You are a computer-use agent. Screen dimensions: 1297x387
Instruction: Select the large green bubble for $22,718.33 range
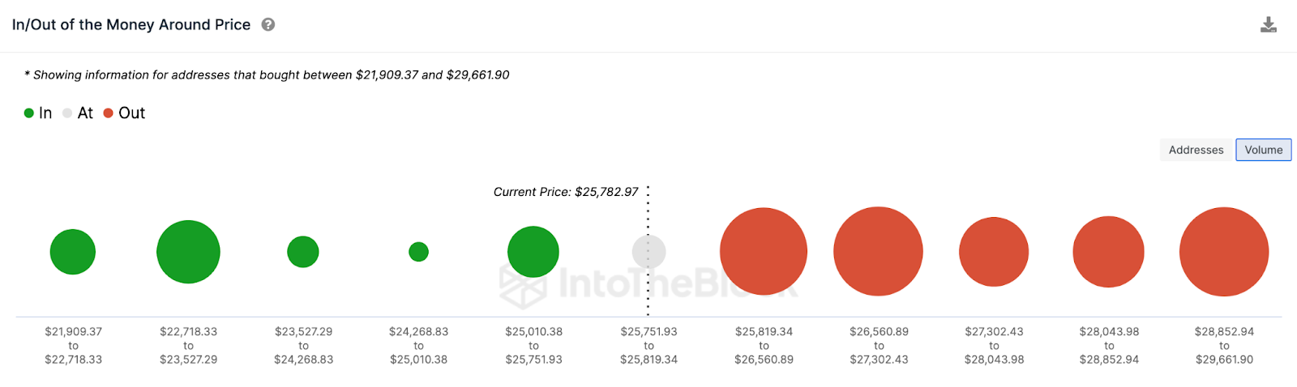(188, 252)
